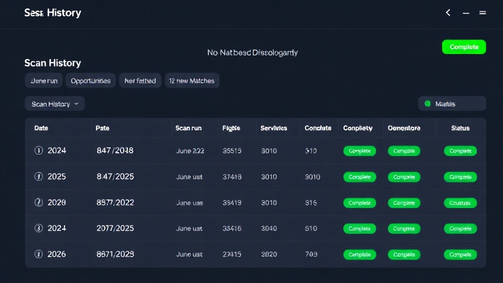The height and width of the screenshot is (283, 503).
Task: Click the Oenentore badge in the 847/2048 row
Action: (404, 151)
